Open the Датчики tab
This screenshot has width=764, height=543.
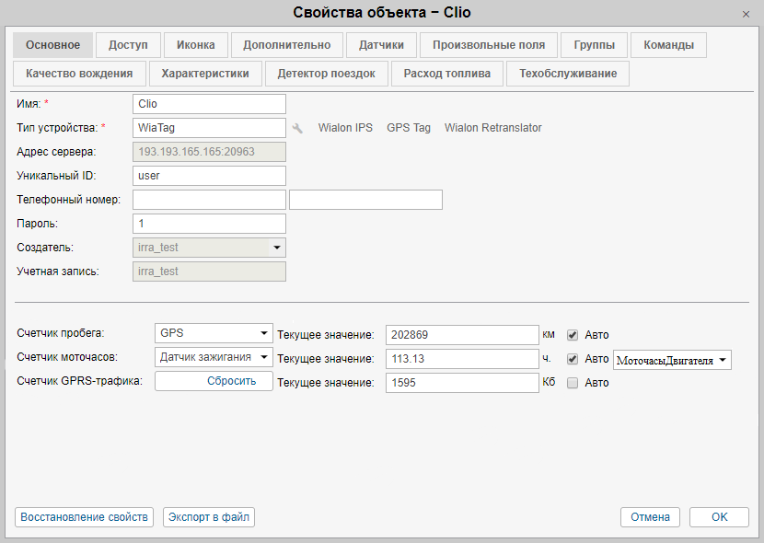tap(381, 45)
